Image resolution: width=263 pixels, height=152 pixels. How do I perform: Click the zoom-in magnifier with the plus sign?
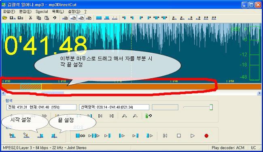(x=125, y=116)
